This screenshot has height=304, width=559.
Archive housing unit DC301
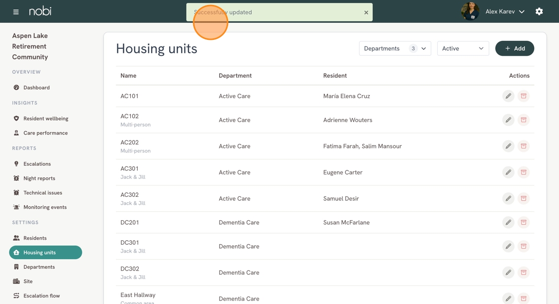tap(524, 246)
